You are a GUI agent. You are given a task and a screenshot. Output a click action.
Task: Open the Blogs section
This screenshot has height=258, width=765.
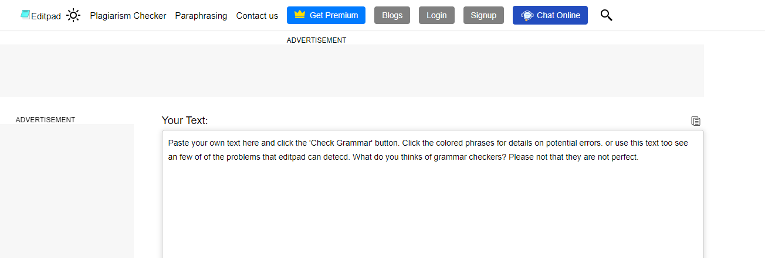coord(392,15)
